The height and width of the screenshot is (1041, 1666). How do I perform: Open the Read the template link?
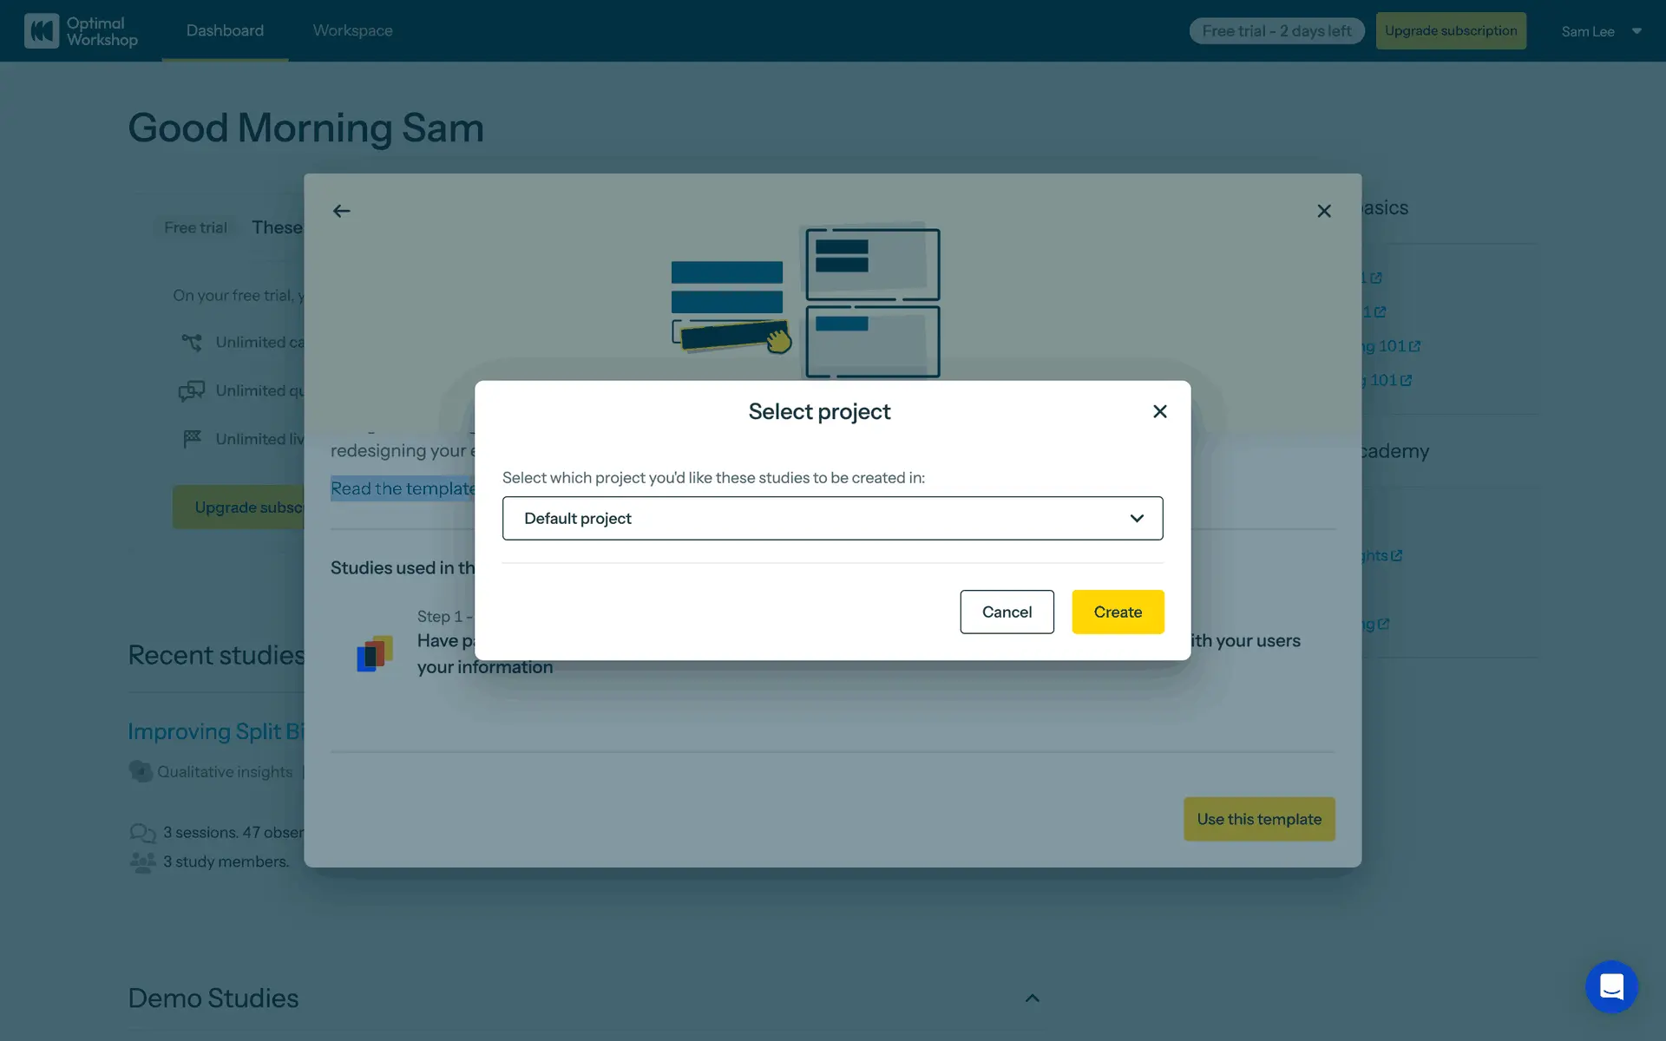click(403, 488)
